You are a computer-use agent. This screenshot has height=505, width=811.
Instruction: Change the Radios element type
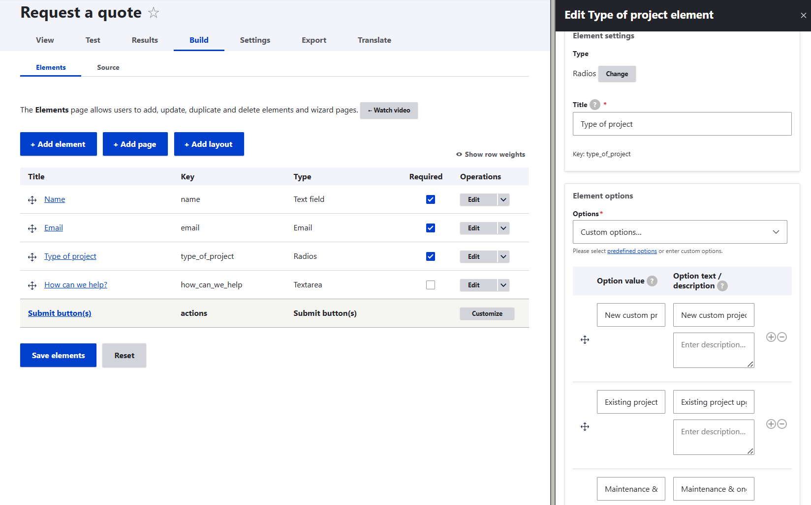(617, 74)
